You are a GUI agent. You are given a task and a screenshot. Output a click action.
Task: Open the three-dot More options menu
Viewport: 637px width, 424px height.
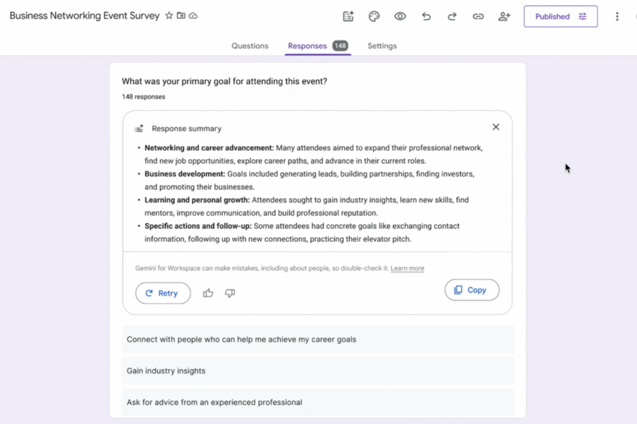pyautogui.click(x=617, y=16)
